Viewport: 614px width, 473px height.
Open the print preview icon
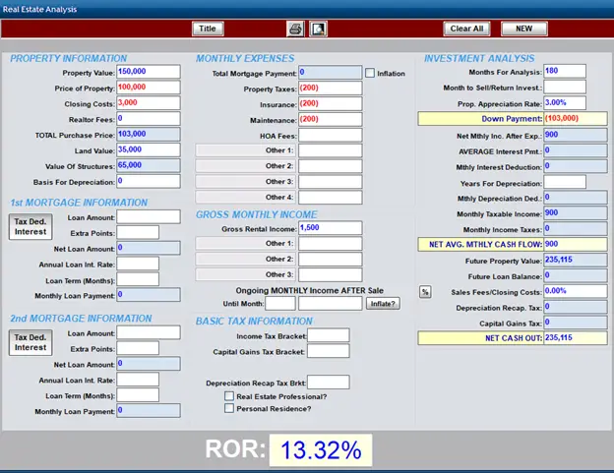(x=318, y=29)
